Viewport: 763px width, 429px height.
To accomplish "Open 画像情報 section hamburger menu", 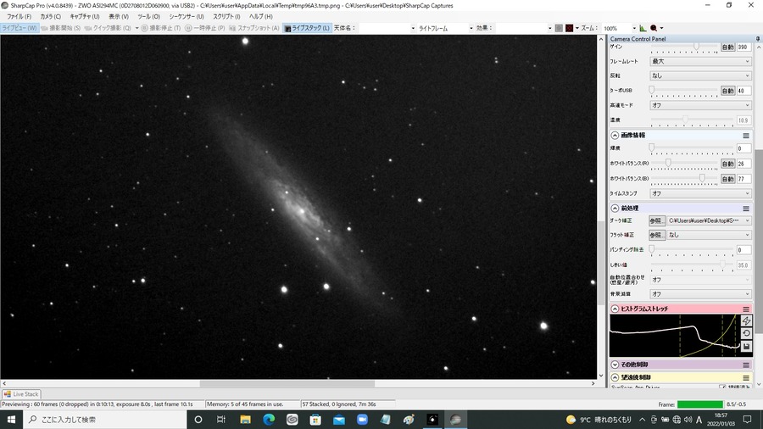I will point(745,135).
